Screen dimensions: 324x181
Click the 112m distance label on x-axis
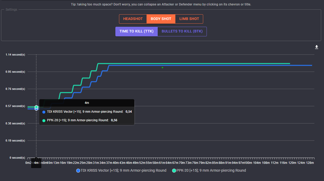pyautogui.click(x=275, y=163)
